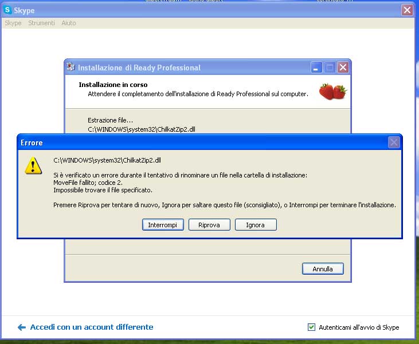Click the back arrow icon beside Accedi
This screenshot has width=419, height=344.
22,327
